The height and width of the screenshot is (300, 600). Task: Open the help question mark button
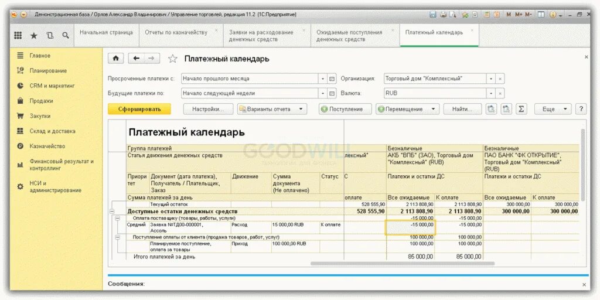pos(581,109)
